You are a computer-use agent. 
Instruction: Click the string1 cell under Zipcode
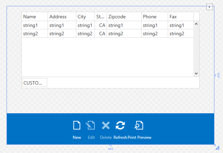(124, 25)
